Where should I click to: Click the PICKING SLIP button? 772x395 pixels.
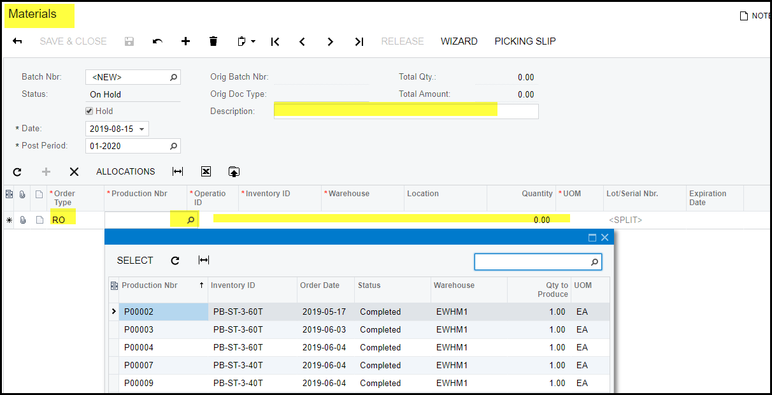[525, 41]
